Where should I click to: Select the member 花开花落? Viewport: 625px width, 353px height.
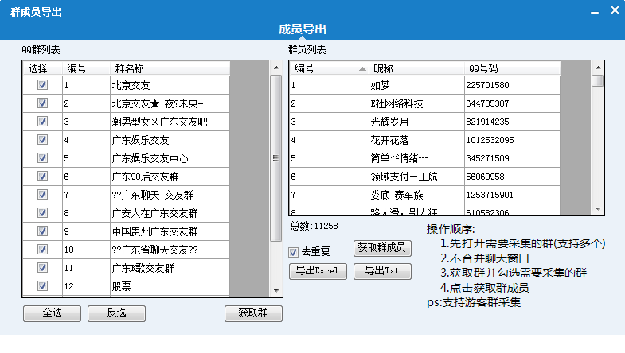point(389,140)
